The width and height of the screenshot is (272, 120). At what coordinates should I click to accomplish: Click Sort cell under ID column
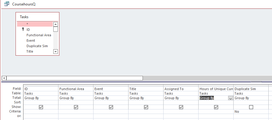[x=41, y=102]
